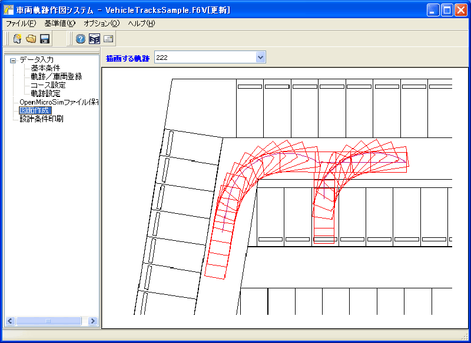Viewport: 471px width, 343px height.
Task: Open the 基準値(K) menu
Action: pos(60,23)
